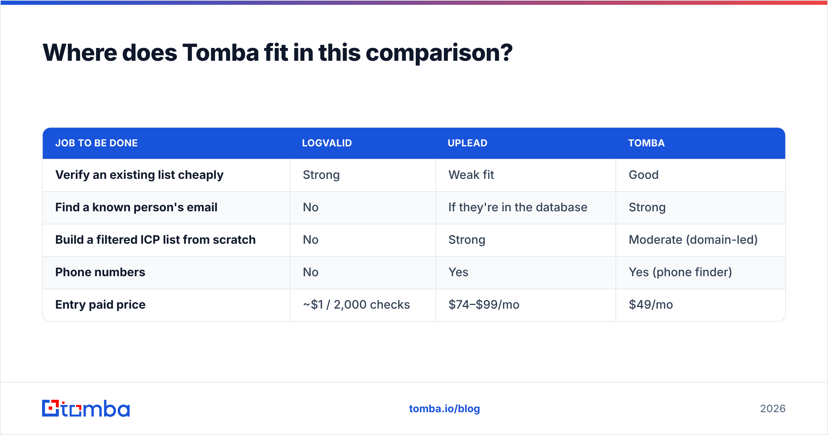Click 'If they're in the database' cell
Screen dimensions: 828x435
(518, 207)
